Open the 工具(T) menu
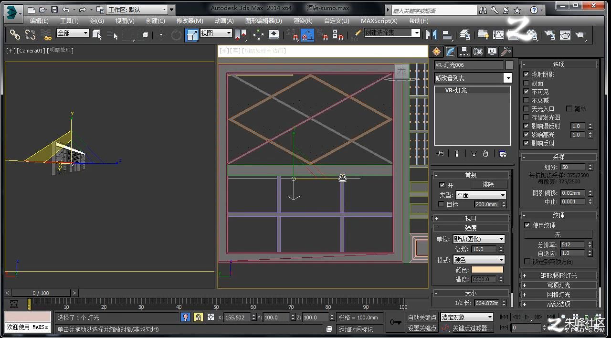The width and height of the screenshot is (611, 338). [x=69, y=21]
